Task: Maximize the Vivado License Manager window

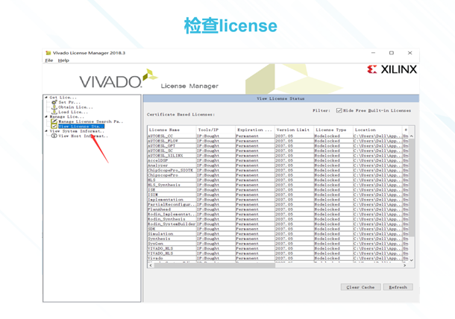Action: pyautogui.click(x=392, y=53)
